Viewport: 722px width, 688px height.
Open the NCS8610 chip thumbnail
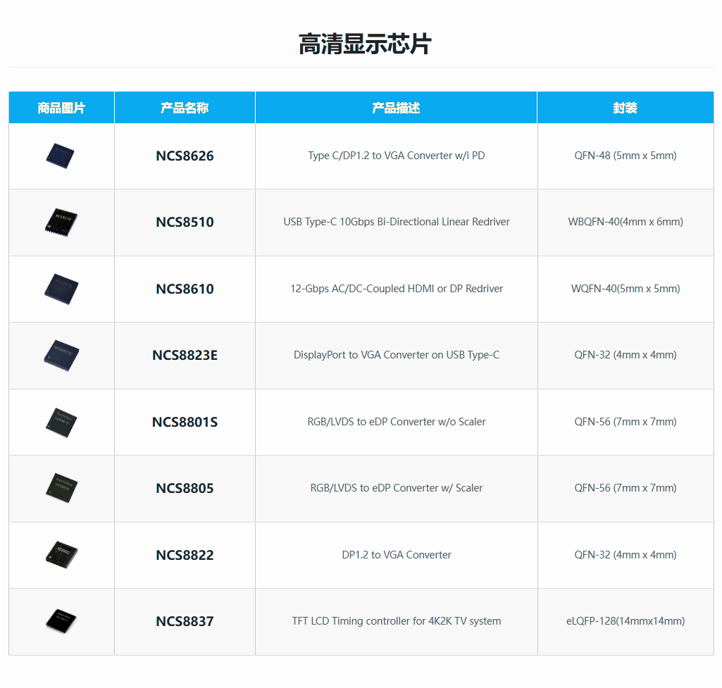61,288
